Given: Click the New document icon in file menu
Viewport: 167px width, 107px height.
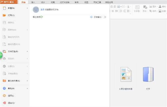Looking at the screenshot, I should pyautogui.click(x=4, y=8).
